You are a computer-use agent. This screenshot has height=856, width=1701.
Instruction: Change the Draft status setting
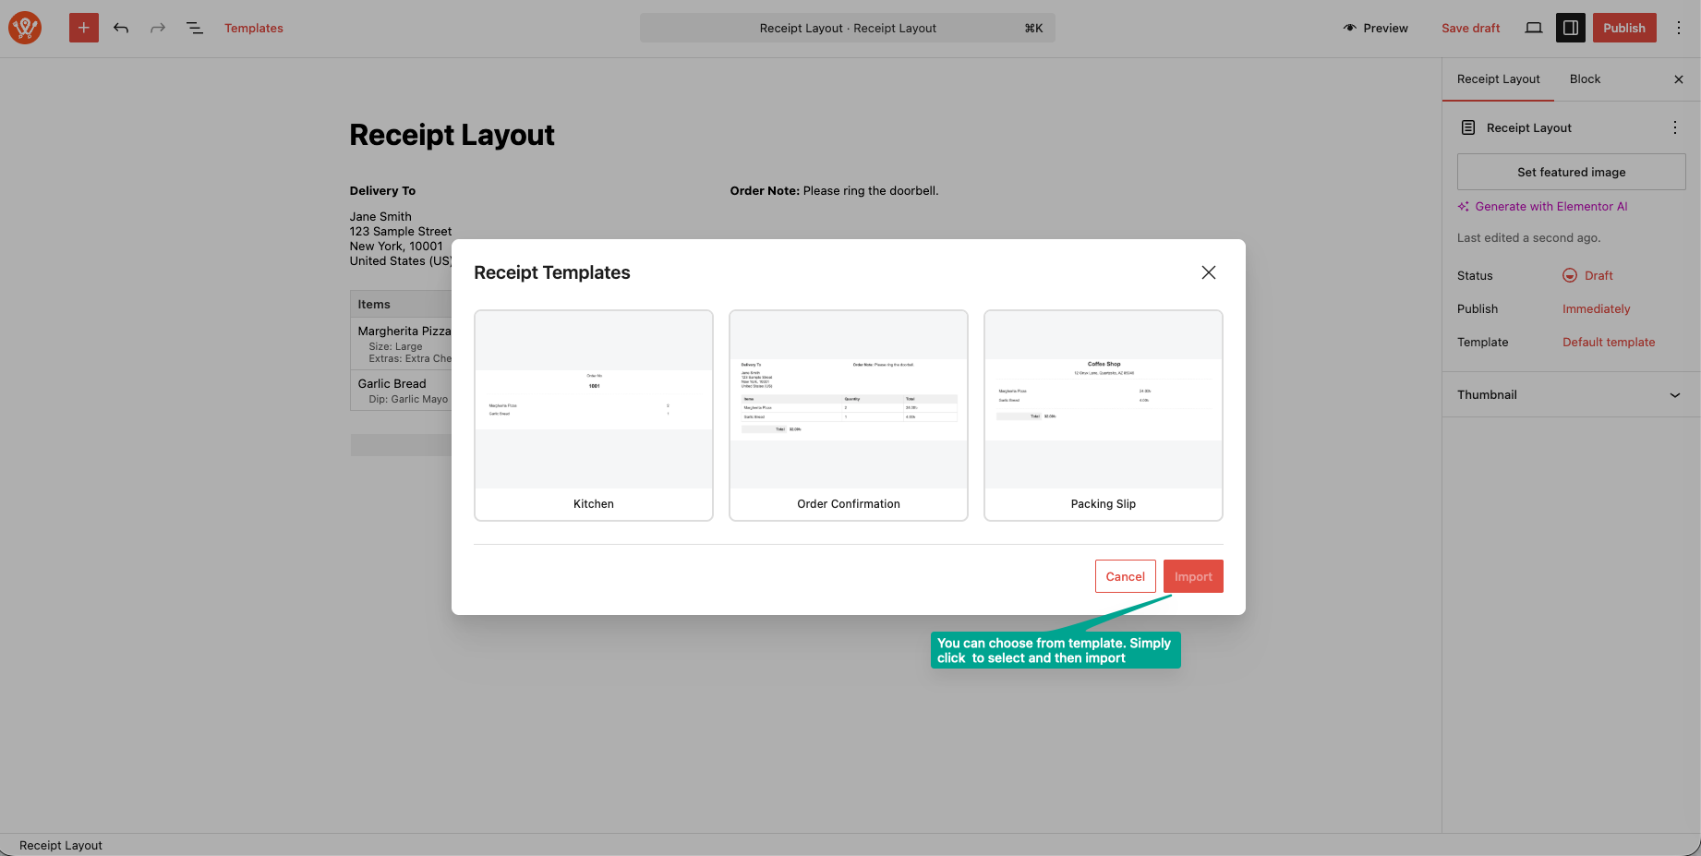tap(1588, 275)
